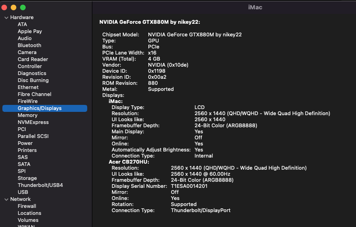The image size is (356, 227).
Task: Click the Revision ID value 0x00a2
Action: pos(157,77)
